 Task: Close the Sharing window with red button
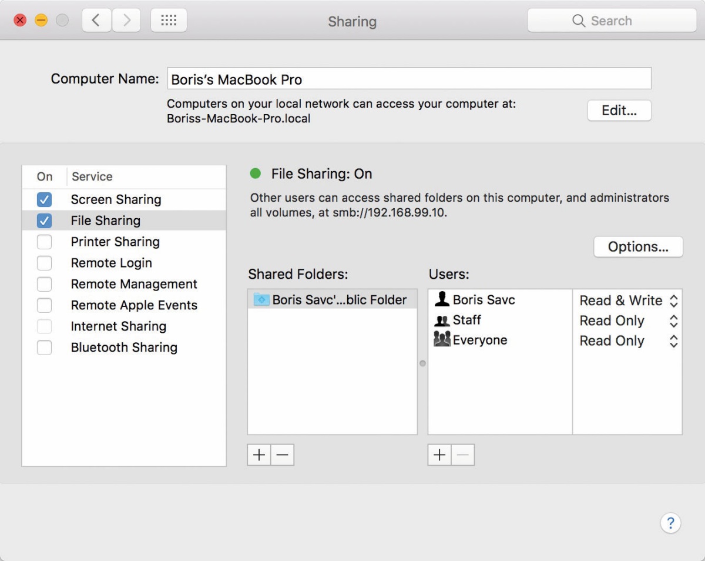pyautogui.click(x=20, y=21)
